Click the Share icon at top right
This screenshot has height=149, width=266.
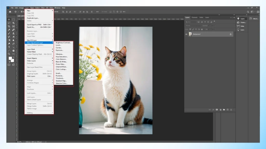coord(258,12)
